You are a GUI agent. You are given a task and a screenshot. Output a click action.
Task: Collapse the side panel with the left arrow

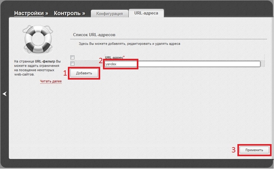point(5,94)
